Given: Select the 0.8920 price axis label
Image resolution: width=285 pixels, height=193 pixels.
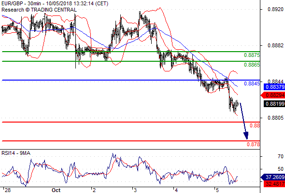Looking at the screenshot, I should point(276,9).
